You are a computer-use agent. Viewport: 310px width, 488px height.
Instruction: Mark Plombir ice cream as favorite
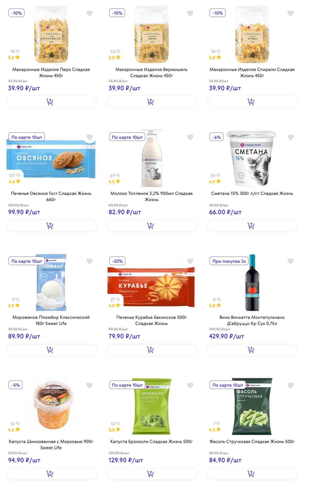point(89,261)
